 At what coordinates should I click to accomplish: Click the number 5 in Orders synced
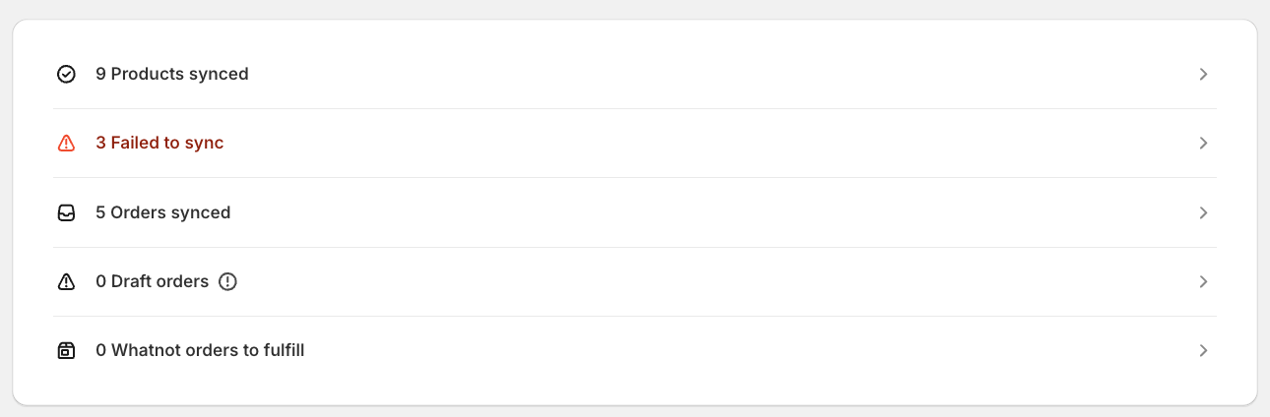[x=100, y=212]
